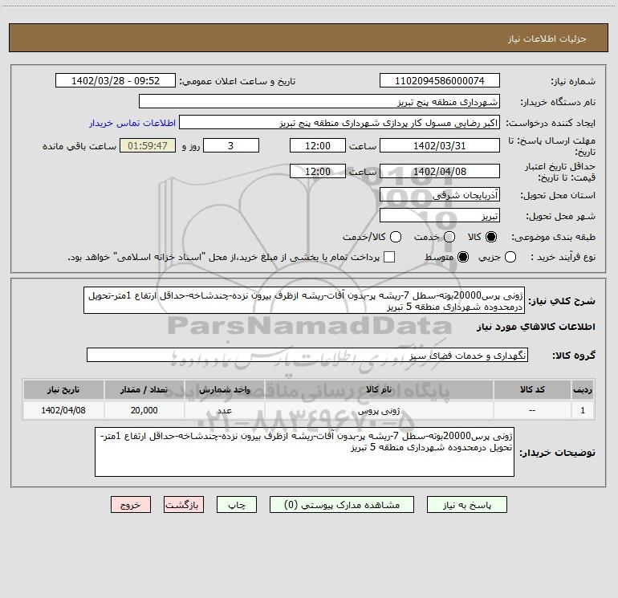Click the time field beside 1402/04/08 validity date
Image resolution: width=618 pixels, height=598 pixels.
click(x=318, y=171)
